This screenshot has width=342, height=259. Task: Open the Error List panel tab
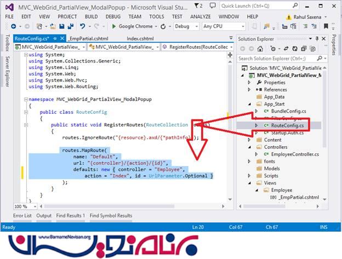pos(22,216)
